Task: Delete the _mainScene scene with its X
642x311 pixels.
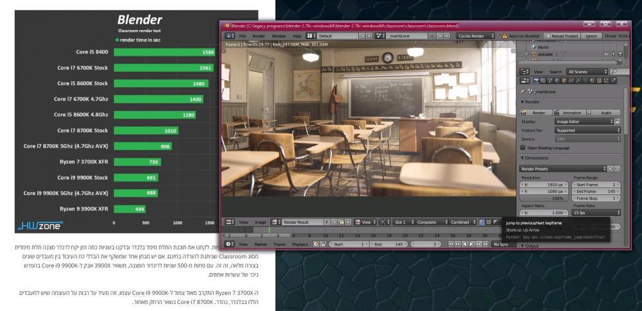Action: pos(447,36)
